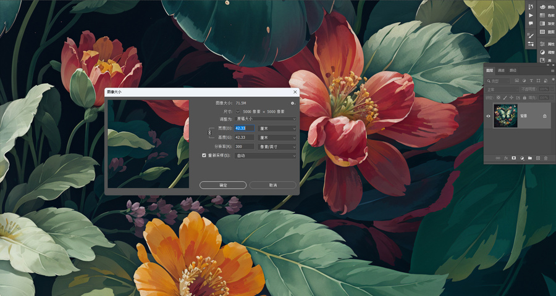This screenshot has height=296, width=556.
Task: Create new fill or adjustment layer icon
Action: 522,158
